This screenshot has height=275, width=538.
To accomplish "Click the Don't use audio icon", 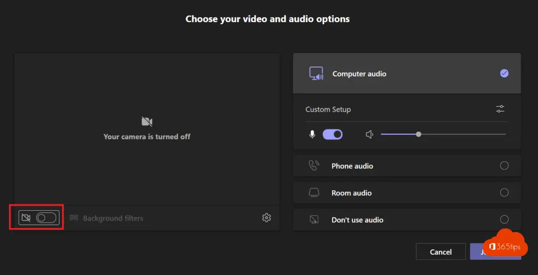I will [314, 220].
